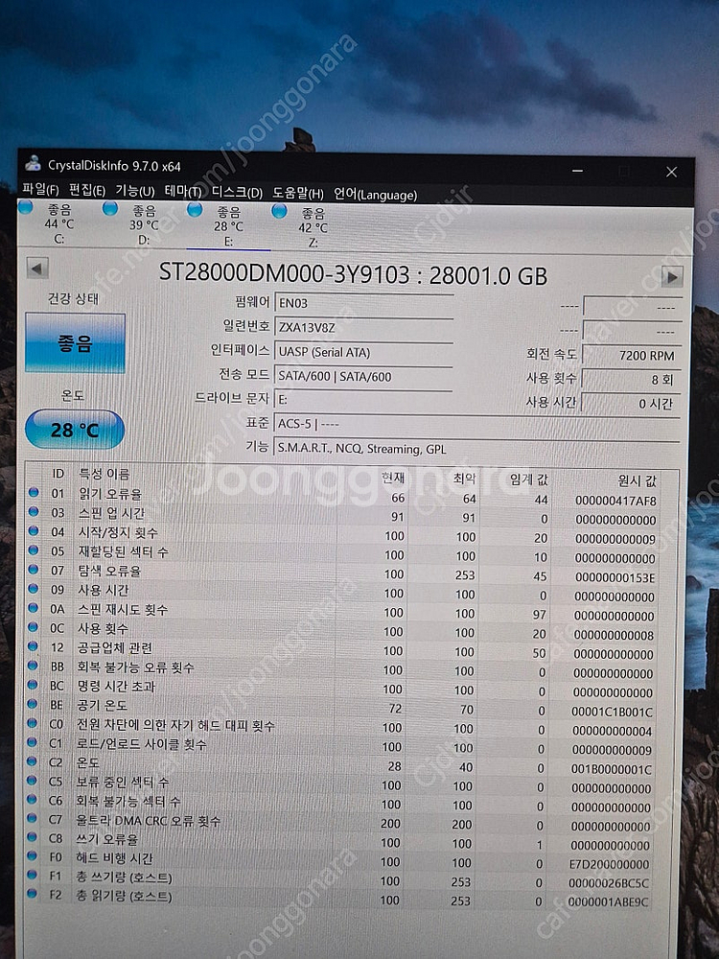Image resolution: width=719 pixels, height=959 pixels.
Task: Click raw value 00001C1B001C
Action: [612, 712]
